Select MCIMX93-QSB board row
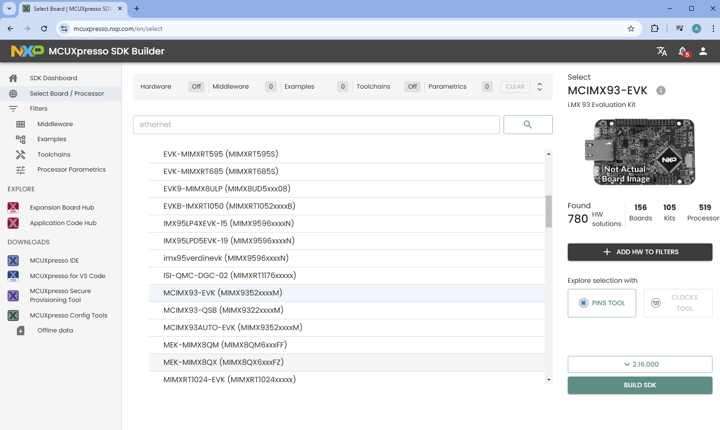This screenshot has height=430, width=720. point(347,310)
